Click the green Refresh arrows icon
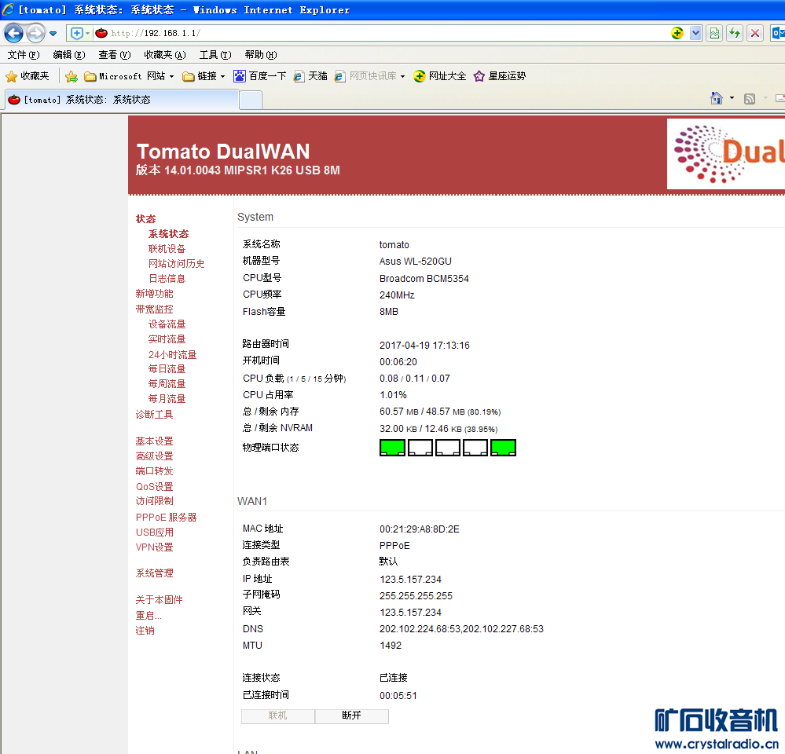Viewport: 785px width, 754px height. [x=735, y=33]
